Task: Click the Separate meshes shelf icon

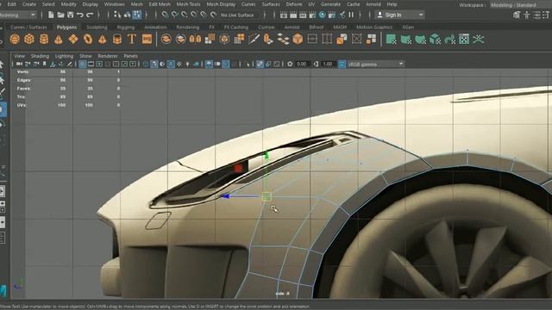Action: pos(180,39)
